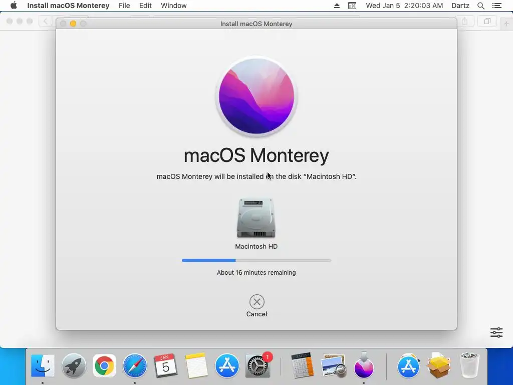Image resolution: width=513 pixels, height=385 pixels.
Task: Open the Applications folder in the Dock
Action: coord(408,365)
